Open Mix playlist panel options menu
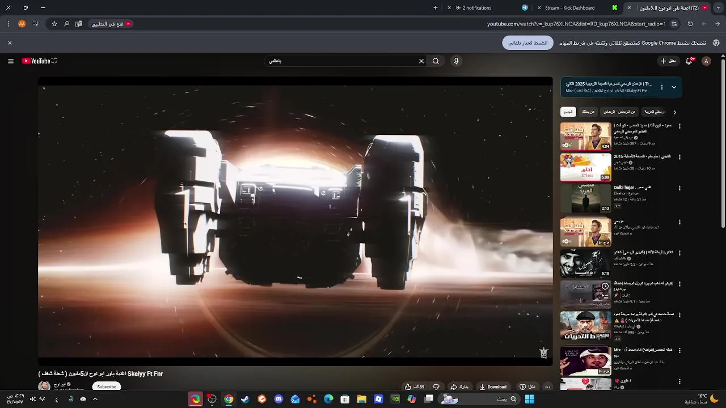726x408 pixels. [x=661, y=87]
